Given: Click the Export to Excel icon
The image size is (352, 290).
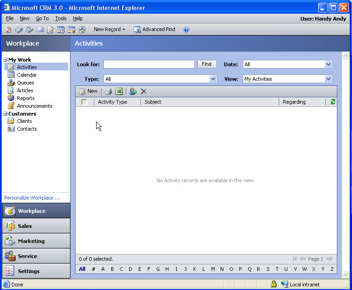Looking at the screenshot, I should point(119,91).
